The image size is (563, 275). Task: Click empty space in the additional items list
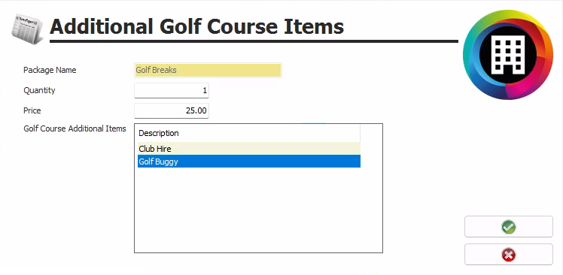[x=258, y=210]
